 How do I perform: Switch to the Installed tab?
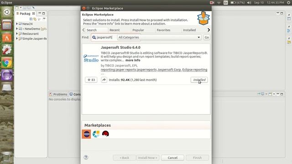tap(189, 30)
